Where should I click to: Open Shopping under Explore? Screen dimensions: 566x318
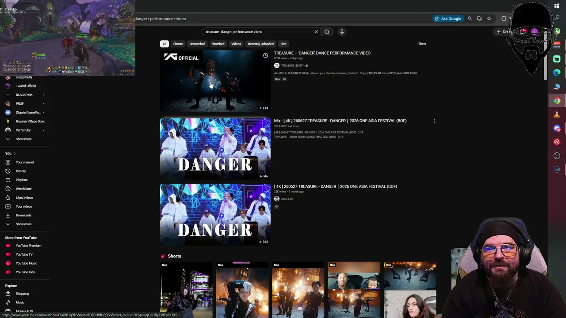tap(22, 294)
